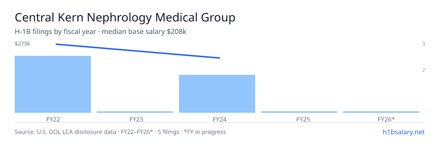
Task: Click the FY24 filings bar
Action: [217, 94]
